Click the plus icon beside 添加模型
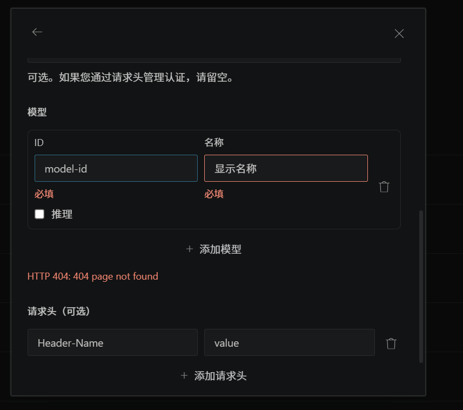463x410 pixels. coord(190,249)
